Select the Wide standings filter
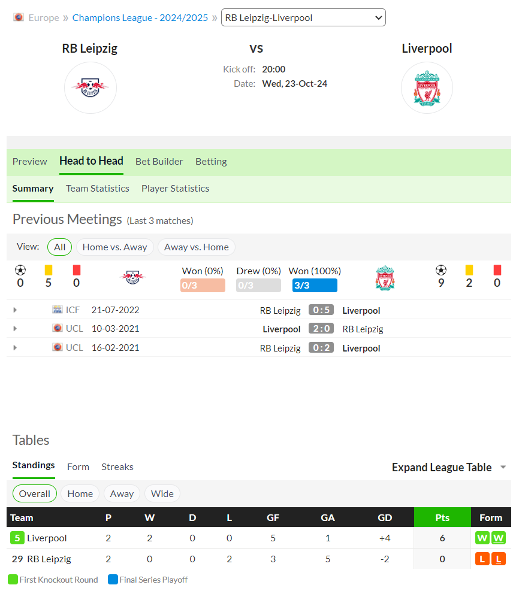Viewport: 516px width, 597px height. click(x=162, y=494)
